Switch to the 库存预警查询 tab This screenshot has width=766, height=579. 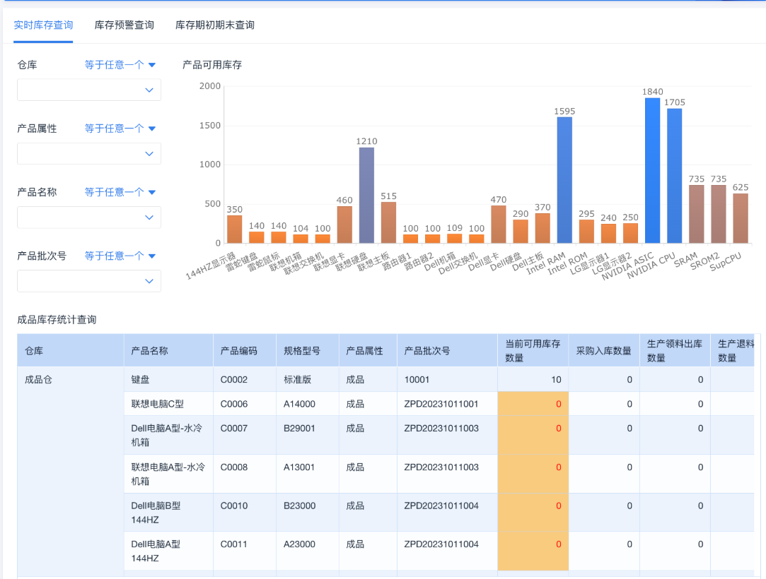[x=124, y=25]
